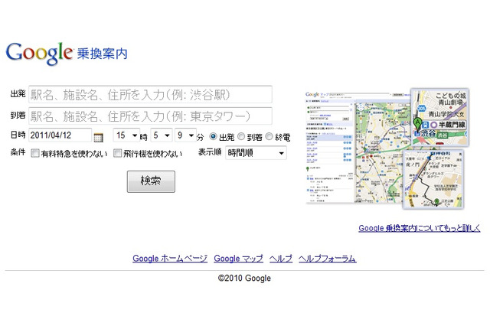Click the Shibuya mobile map thumbnail
Screen dimensions: 490x326
click(439, 115)
